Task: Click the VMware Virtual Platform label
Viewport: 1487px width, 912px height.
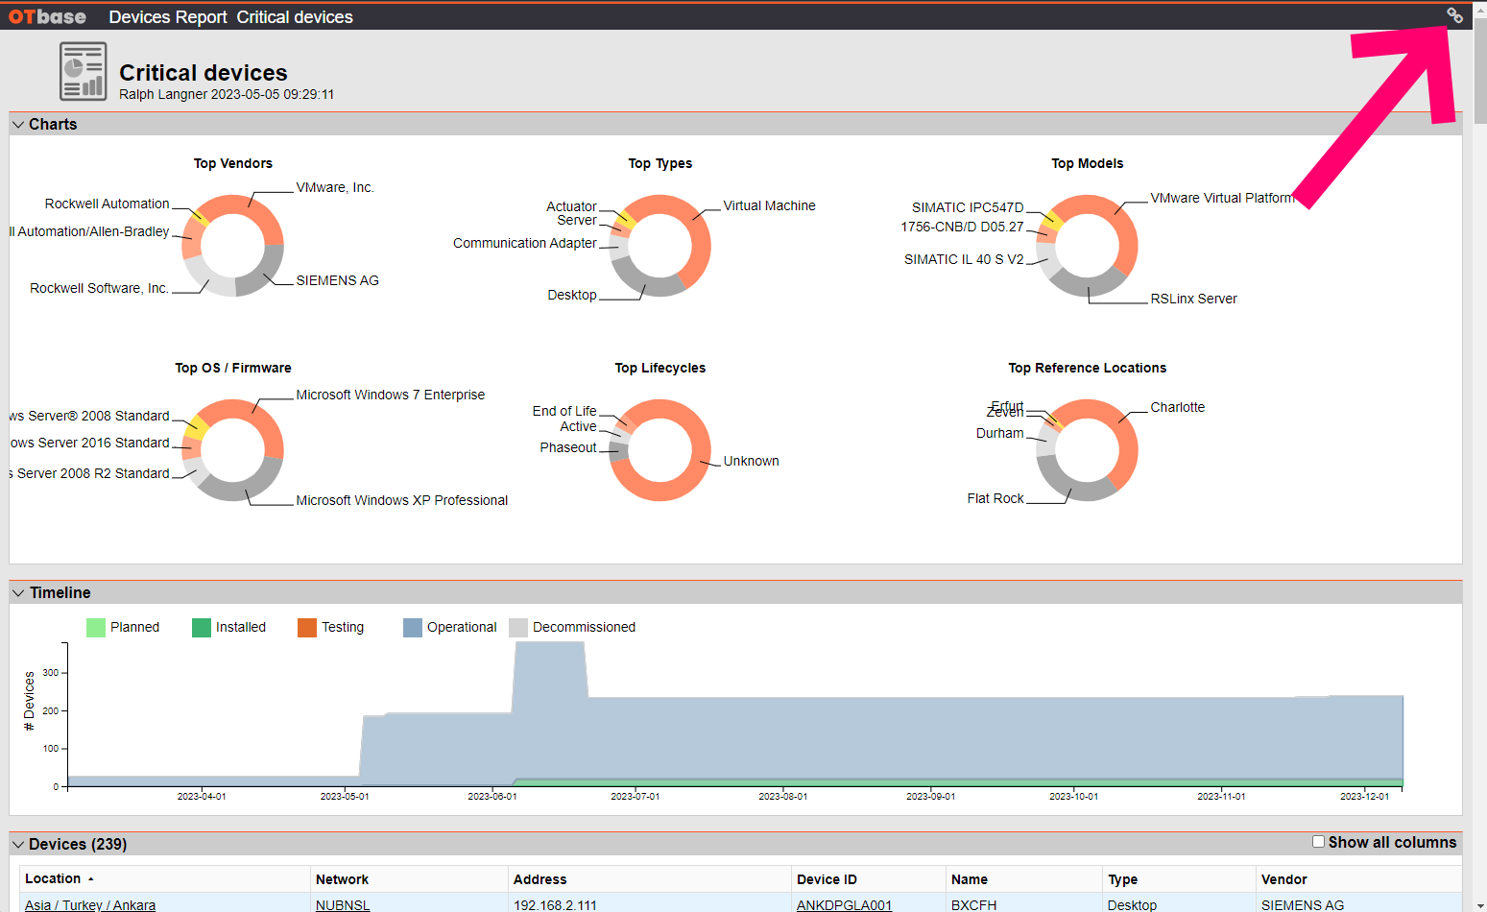Action: coord(1222,198)
